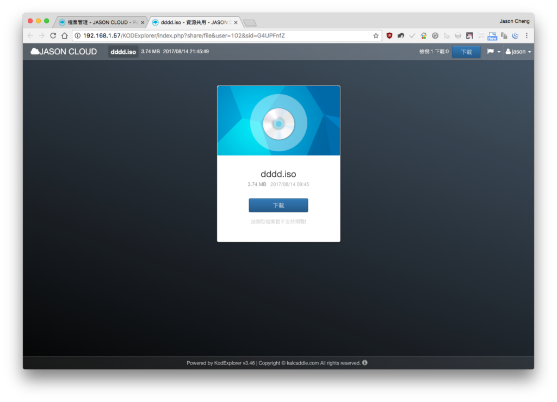557x402 pixels.
Task: Open the Chrome three-dot menu
Action: [527, 35]
